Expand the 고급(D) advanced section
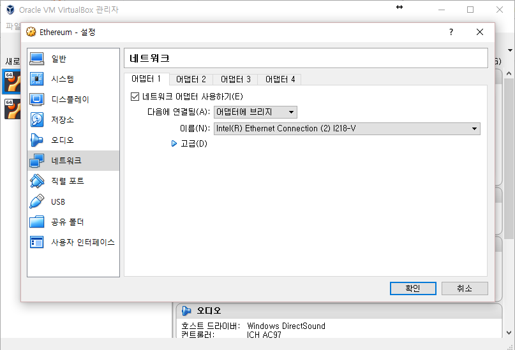Screen dimensions: 515x350 tap(174, 143)
